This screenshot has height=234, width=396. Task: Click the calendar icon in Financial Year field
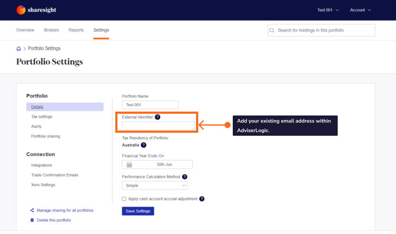click(x=129, y=165)
